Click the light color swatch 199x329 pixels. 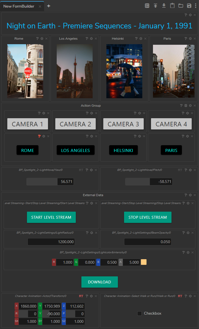coord(144,262)
